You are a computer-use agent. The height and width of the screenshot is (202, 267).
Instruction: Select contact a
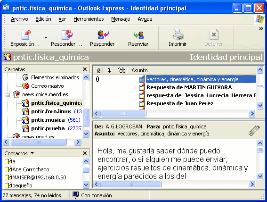(14, 161)
